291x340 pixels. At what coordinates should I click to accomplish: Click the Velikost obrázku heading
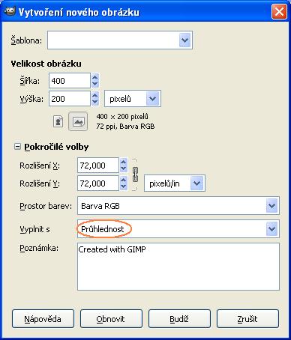pyautogui.click(x=46, y=64)
